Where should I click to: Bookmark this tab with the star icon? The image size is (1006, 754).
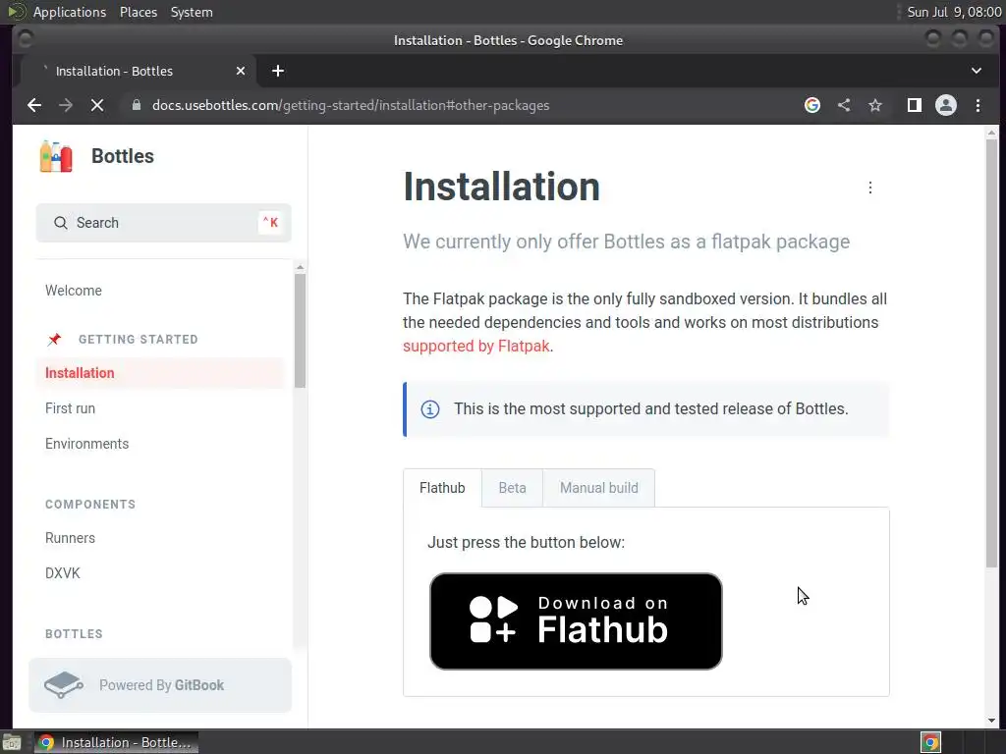point(875,105)
